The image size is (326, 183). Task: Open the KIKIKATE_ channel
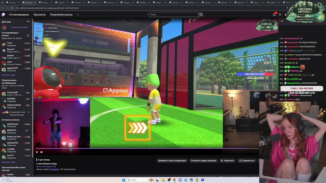pyautogui.click(x=16, y=131)
